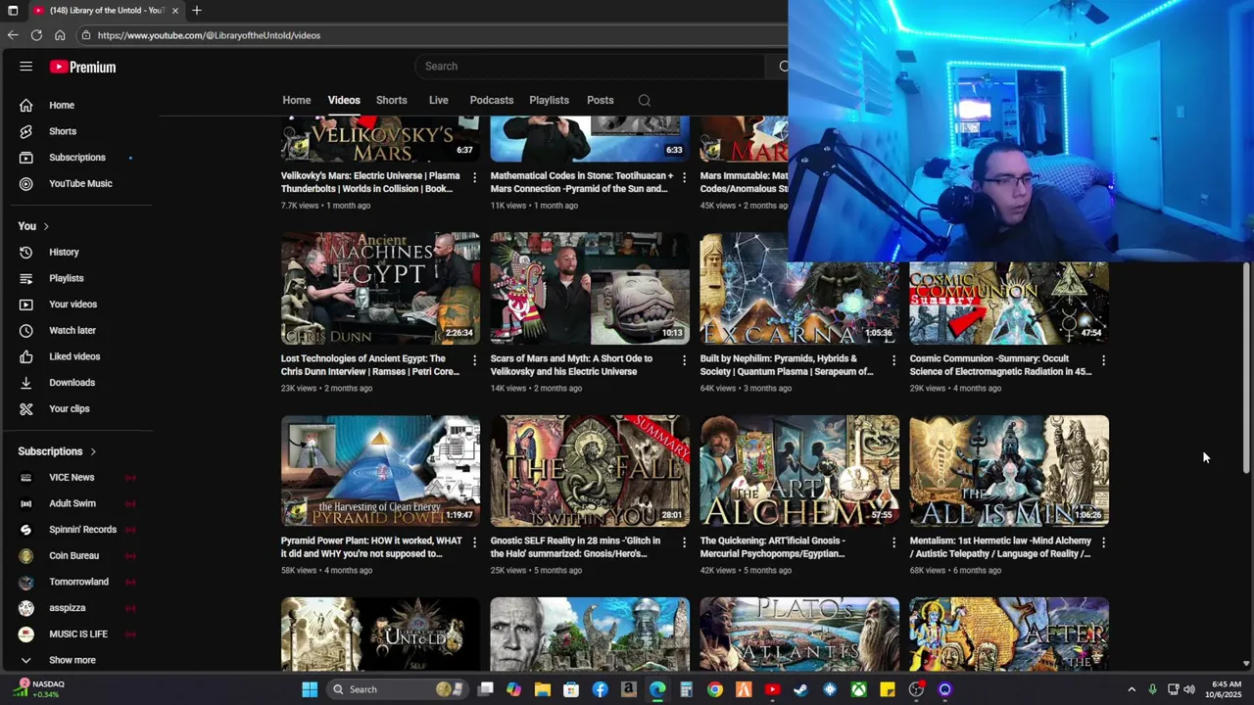The height and width of the screenshot is (705, 1254).
Task: Play The All Is Mind thumbnail
Action: pos(1009,471)
